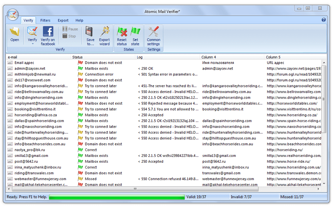The image size is (333, 217).
Task: Click the '250 OK' log entry
Action: pyautogui.click(x=145, y=69)
